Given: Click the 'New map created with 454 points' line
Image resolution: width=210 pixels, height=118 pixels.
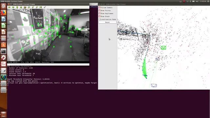Looking at the screenshot, I should click(x=22, y=81).
